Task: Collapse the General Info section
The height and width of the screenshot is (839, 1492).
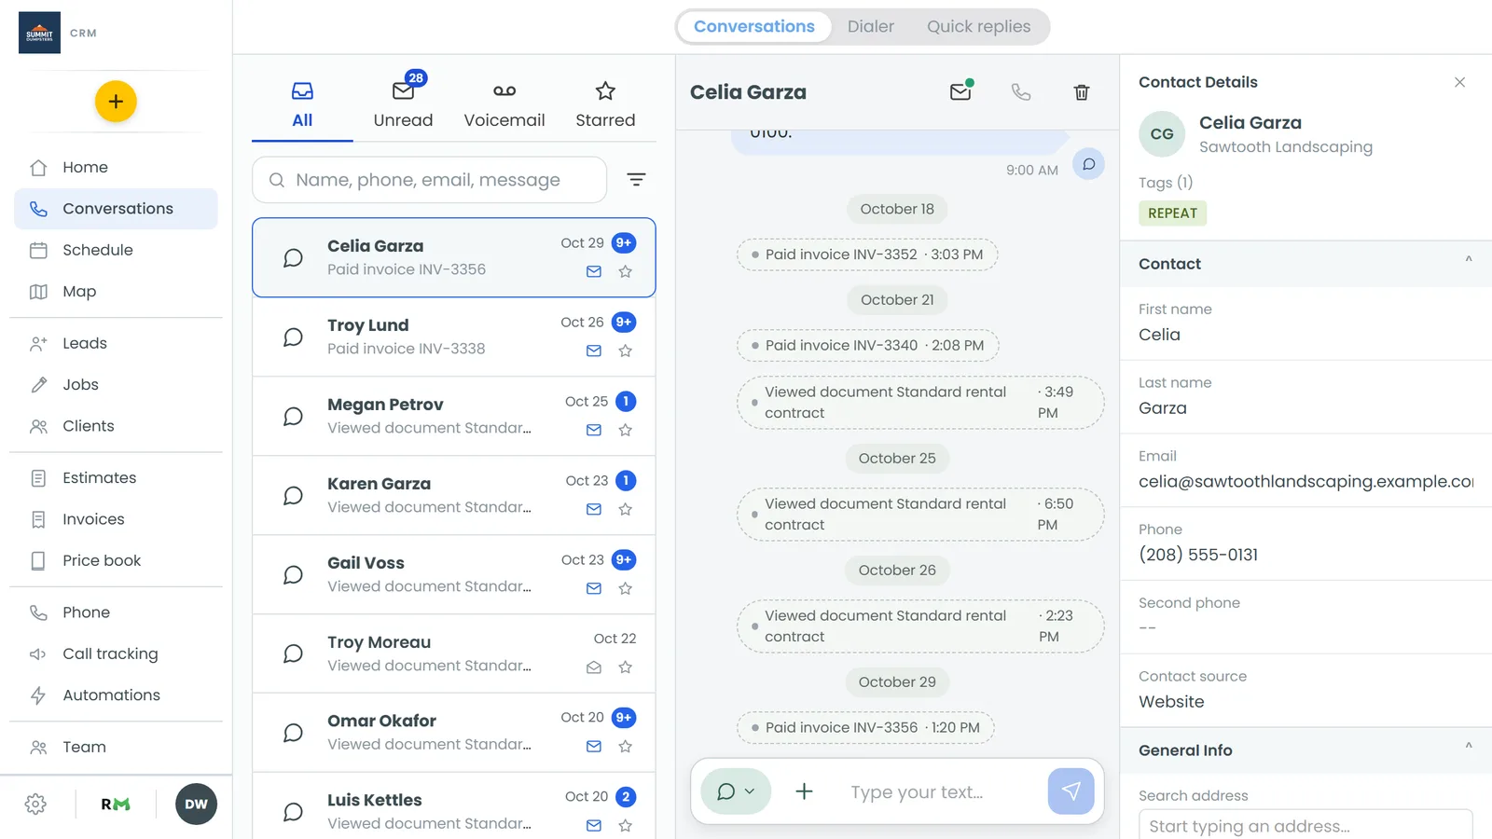Action: (1469, 747)
